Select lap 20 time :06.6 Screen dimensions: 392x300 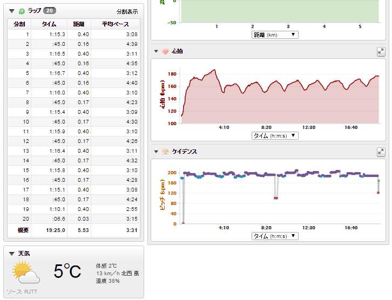pos(59,219)
